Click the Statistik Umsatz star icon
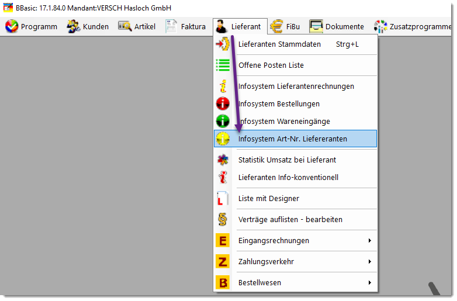This screenshot has height=301, width=457. point(223,160)
